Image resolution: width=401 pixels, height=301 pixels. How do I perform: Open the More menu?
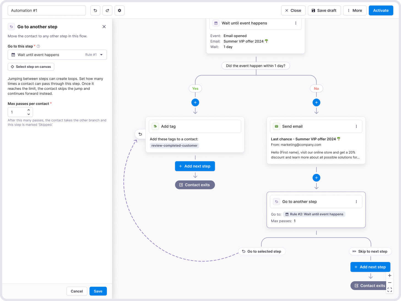coord(355,10)
